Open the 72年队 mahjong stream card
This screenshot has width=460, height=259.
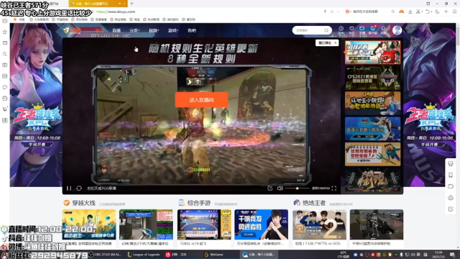[204, 228]
